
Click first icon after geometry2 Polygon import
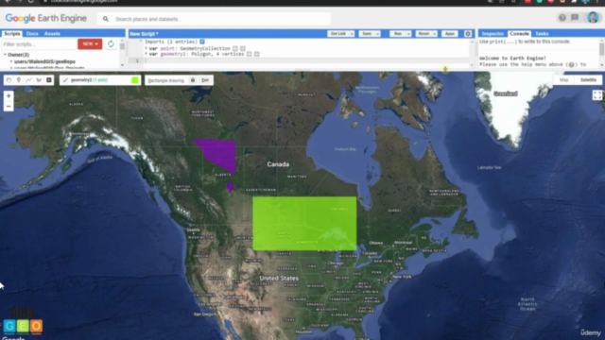coord(250,55)
